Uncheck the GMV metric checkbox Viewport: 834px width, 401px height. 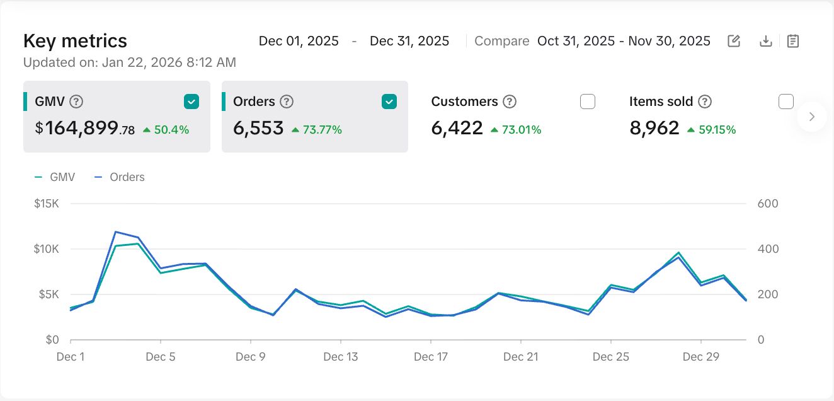191,102
